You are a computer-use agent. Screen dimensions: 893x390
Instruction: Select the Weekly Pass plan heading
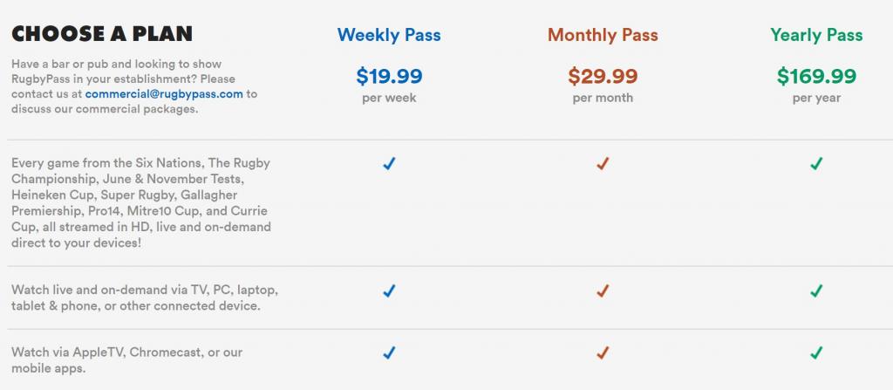tap(389, 35)
